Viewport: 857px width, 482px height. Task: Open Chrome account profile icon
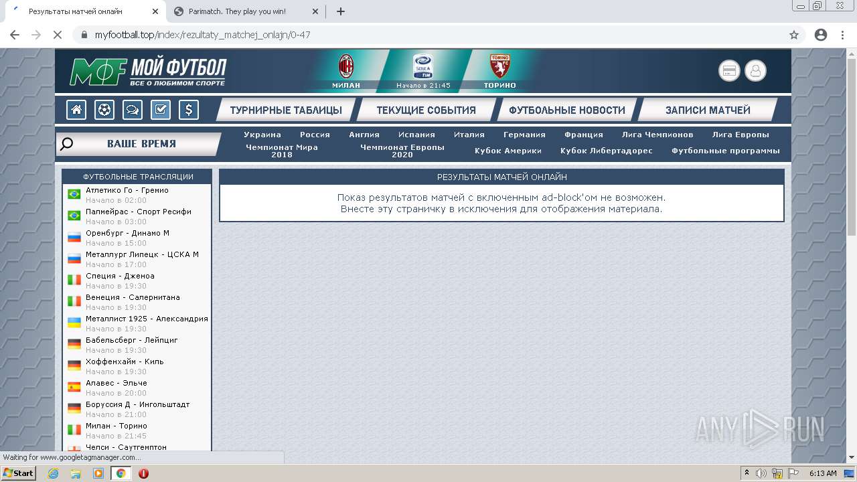[x=821, y=35]
